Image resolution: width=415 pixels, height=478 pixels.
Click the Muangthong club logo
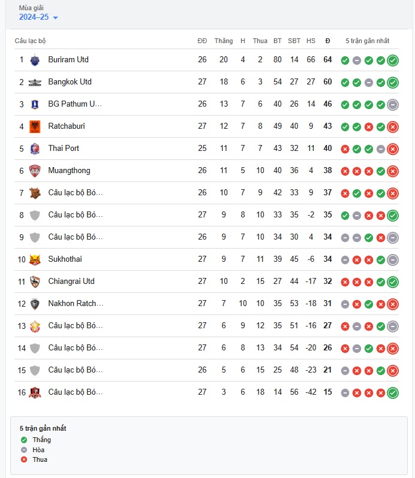35,171
